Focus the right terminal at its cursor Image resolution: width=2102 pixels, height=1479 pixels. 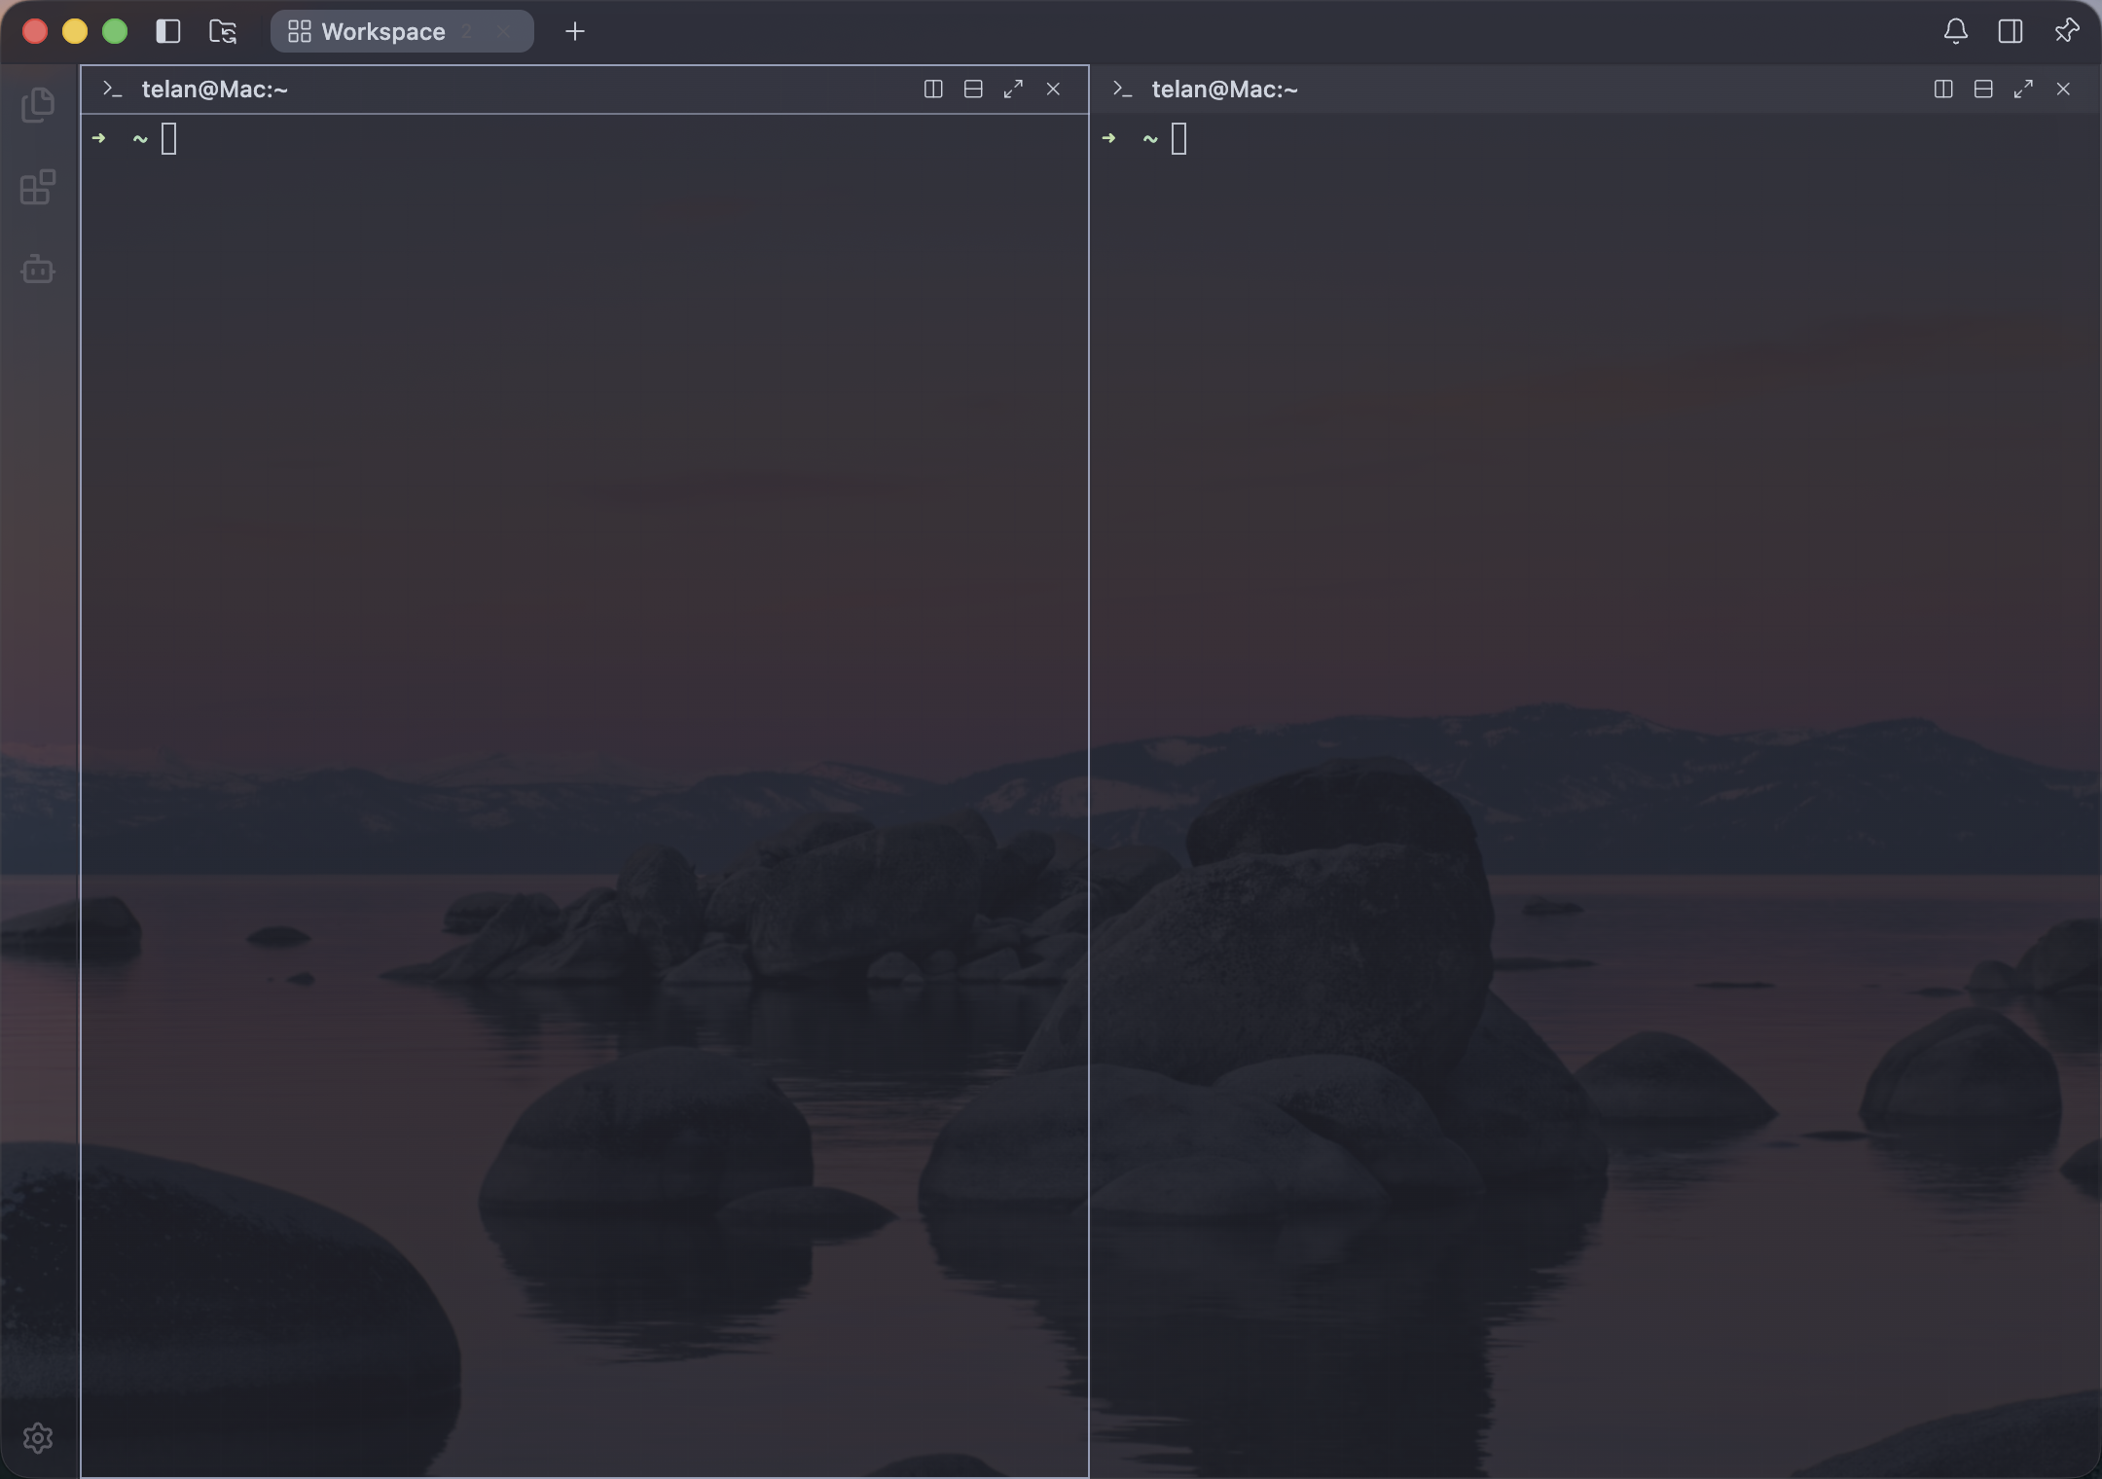[1179, 139]
